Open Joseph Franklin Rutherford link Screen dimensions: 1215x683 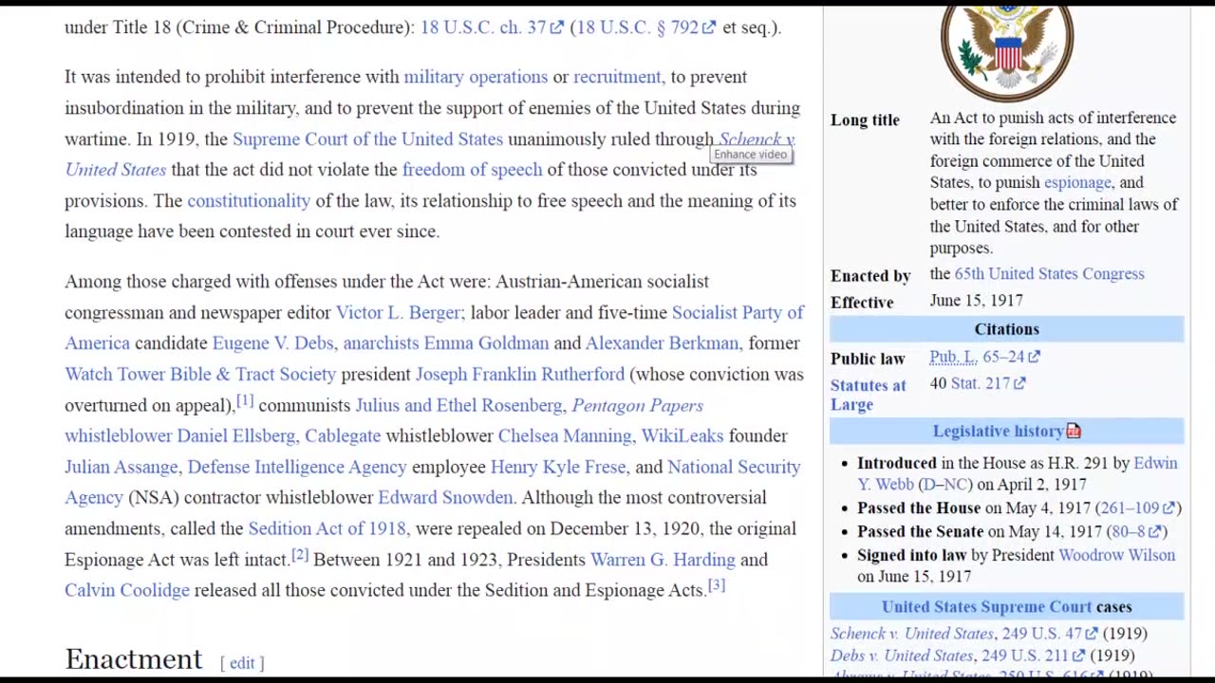[520, 375]
